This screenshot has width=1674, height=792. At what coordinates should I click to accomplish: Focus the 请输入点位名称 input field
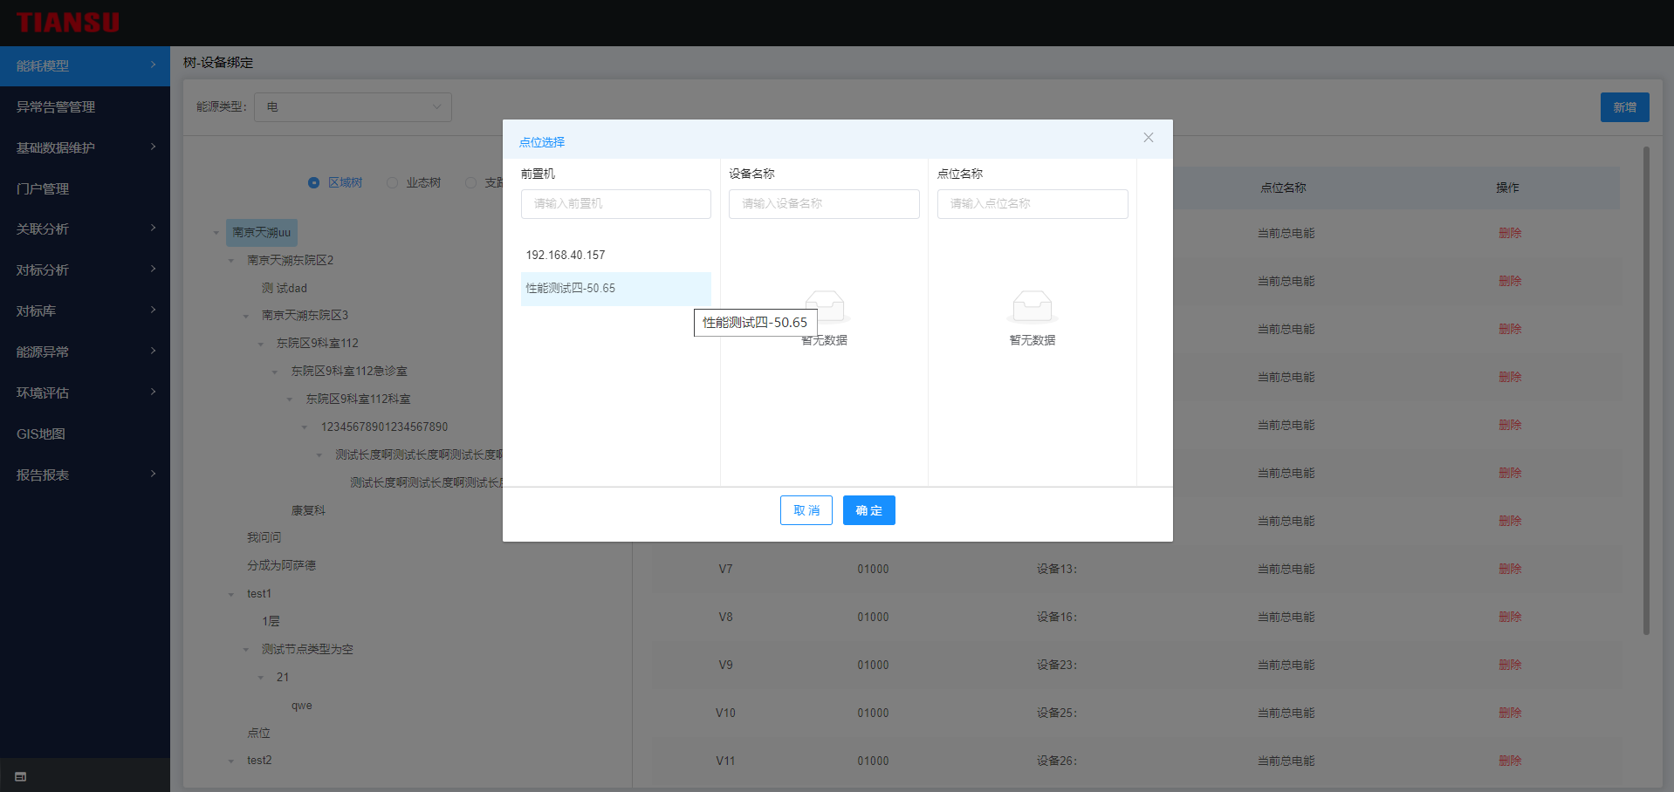(x=1033, y=204)
